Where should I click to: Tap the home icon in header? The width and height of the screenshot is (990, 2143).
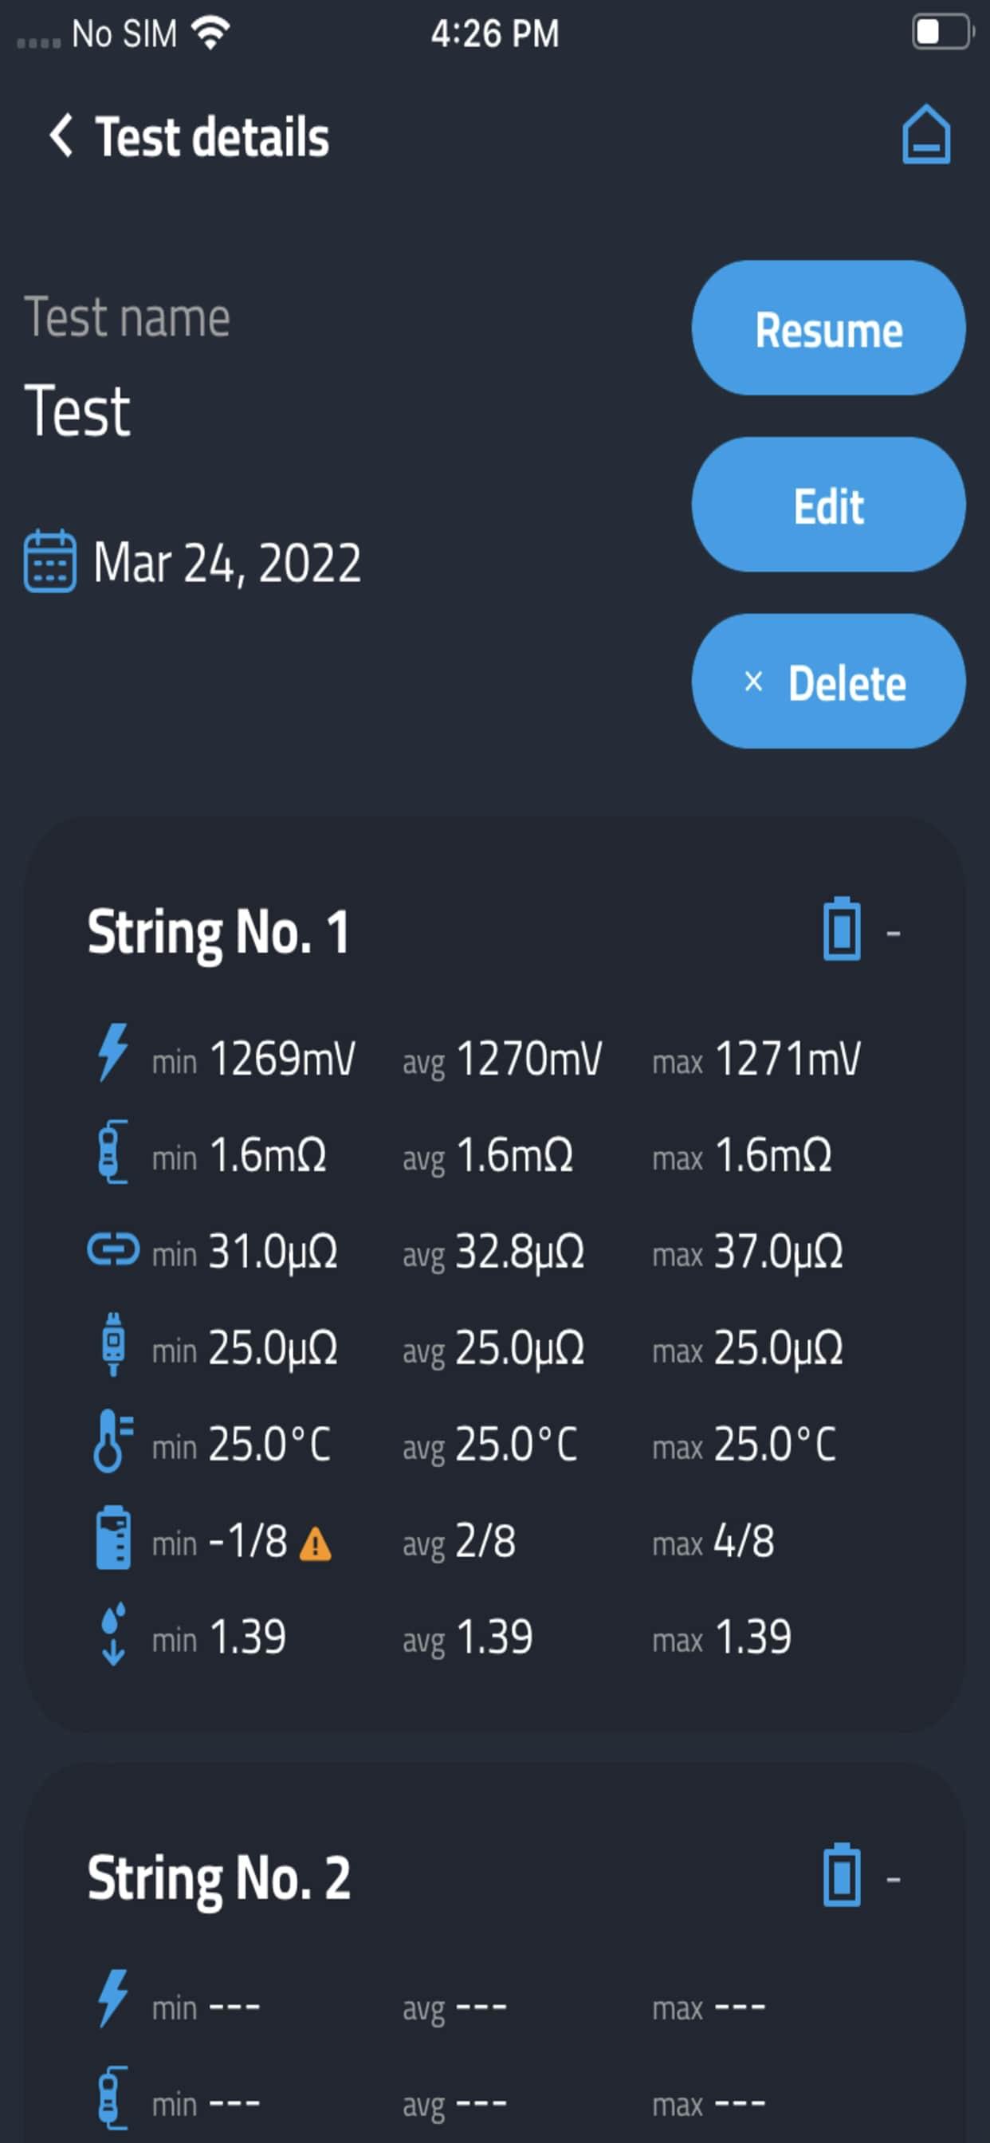(926, 135)
